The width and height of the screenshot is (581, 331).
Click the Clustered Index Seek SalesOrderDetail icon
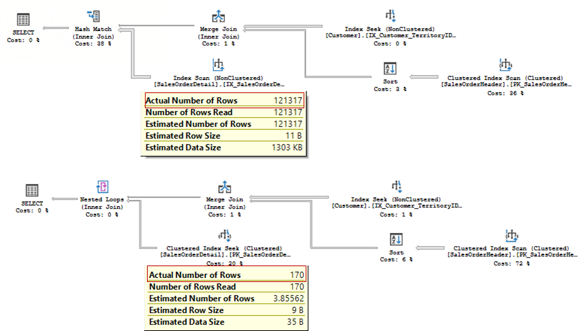click(224, 235)
